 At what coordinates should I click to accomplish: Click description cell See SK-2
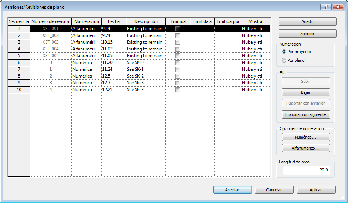[146, 76]
